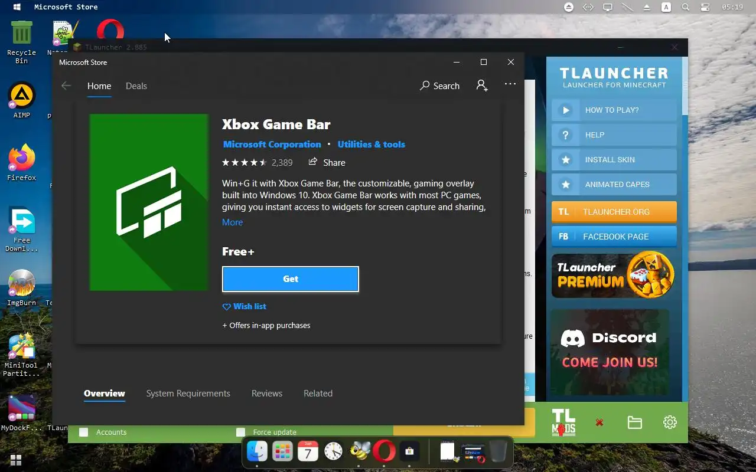Click the Microsoft Store menu bar title
The width and height of the screenshot is (756, 472).
[66, 7]
